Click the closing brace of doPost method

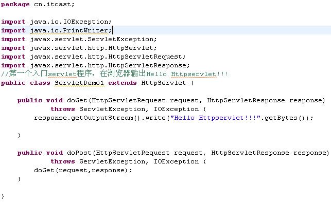coord(19,179)
